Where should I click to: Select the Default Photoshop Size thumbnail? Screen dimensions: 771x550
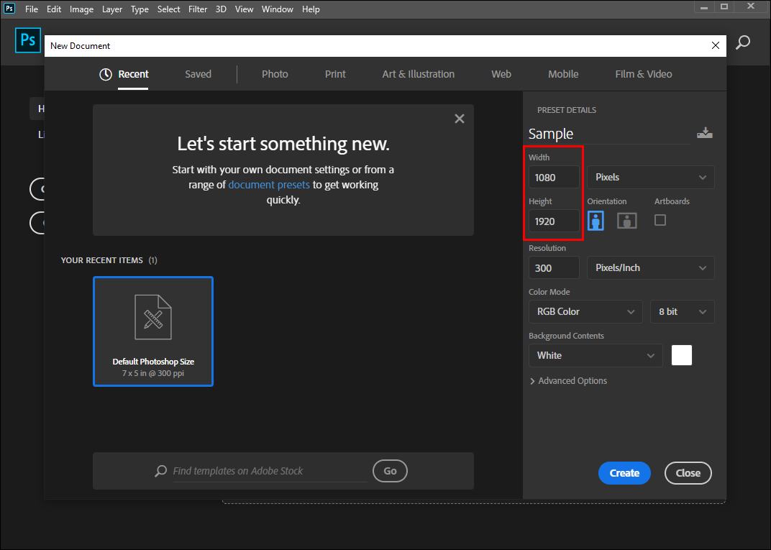tap(153, 331)
